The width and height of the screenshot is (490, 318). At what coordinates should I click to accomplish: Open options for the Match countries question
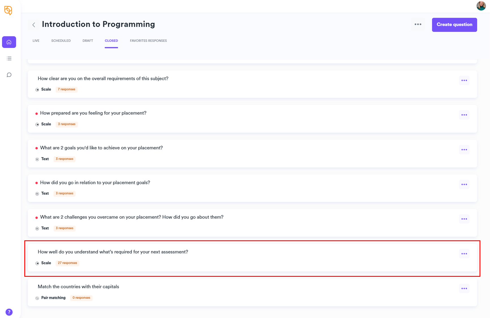(464, 289)
